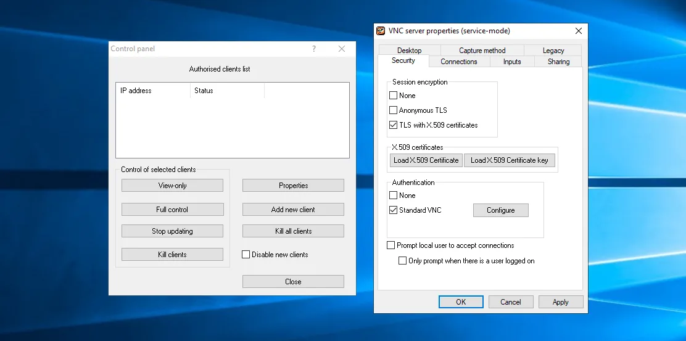Click Cancel in VNC server properties
686x341 pixels.
point(511,302)
